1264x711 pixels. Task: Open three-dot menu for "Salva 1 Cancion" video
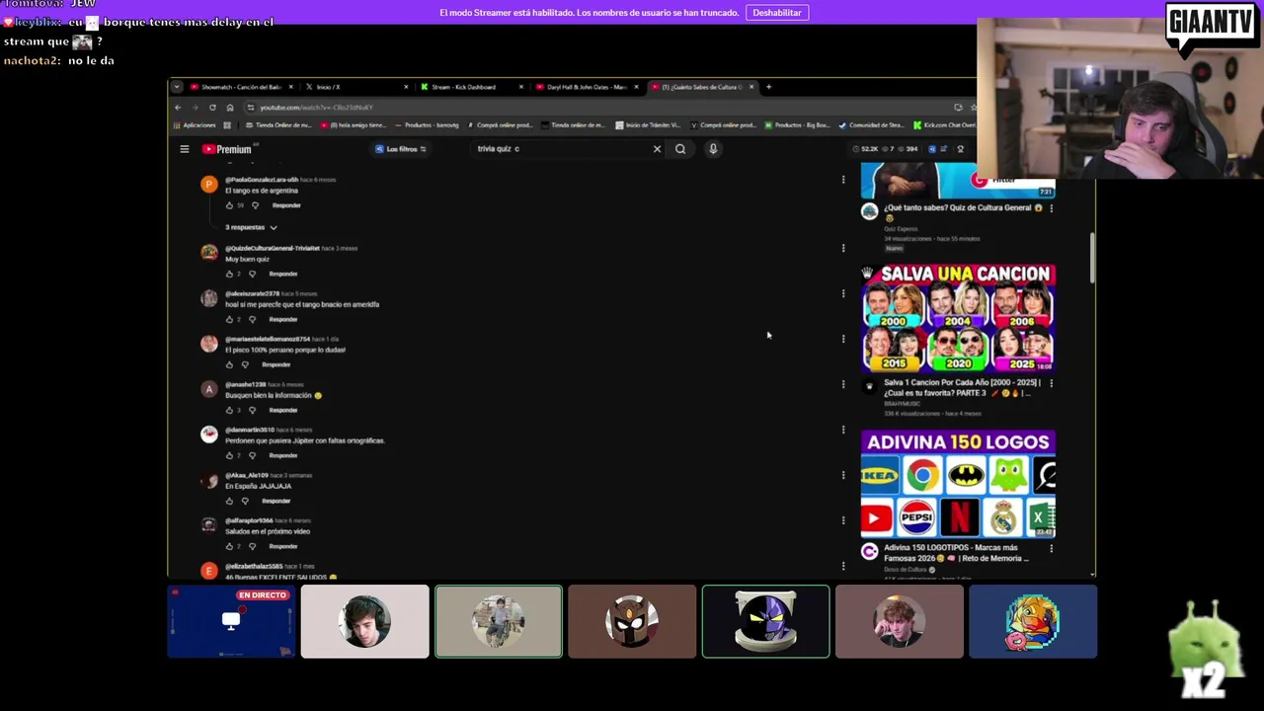[1051, 383]
